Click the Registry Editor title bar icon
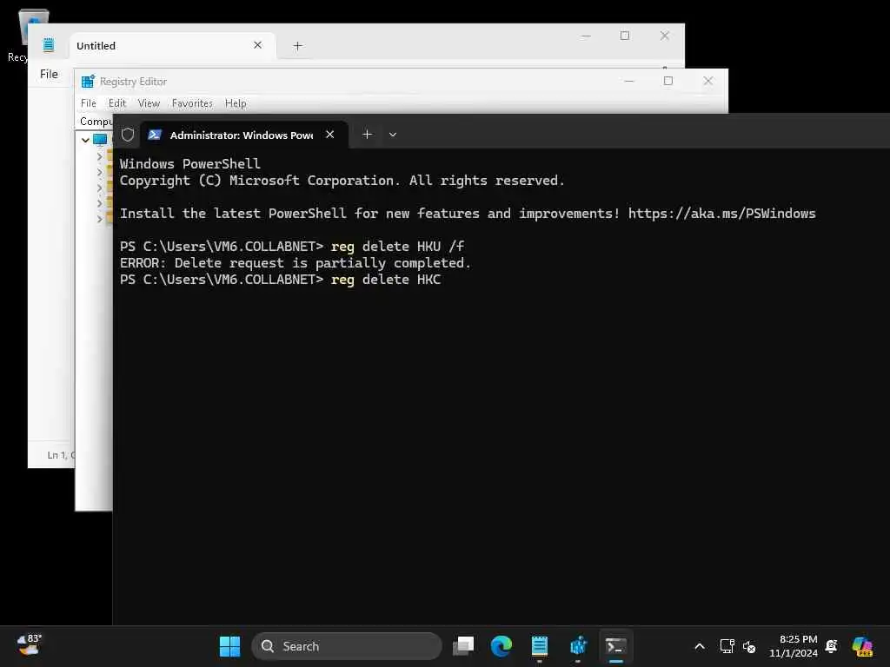 (x=88, y=82)
